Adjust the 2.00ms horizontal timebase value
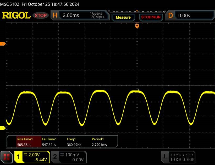215x165 pixels. [x=71, y=15]
